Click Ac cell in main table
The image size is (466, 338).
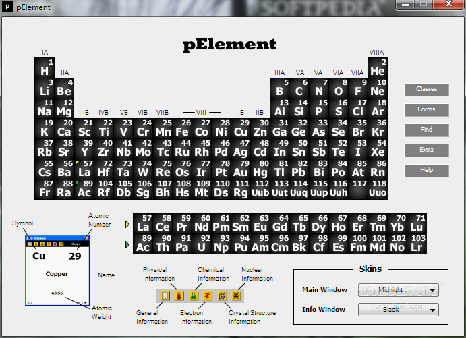point(84,189)
